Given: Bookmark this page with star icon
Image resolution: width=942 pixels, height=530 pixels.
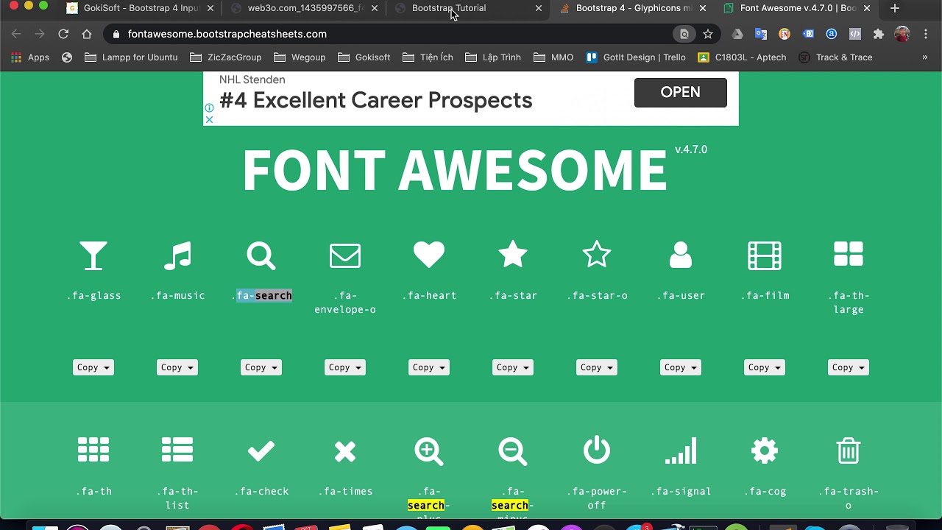Looking at the screenshot, I should 708,34.
